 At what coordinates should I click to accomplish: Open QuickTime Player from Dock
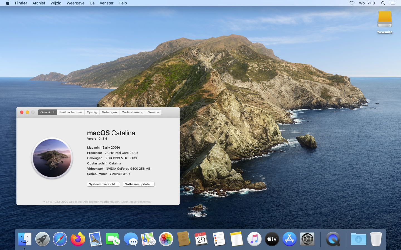pyautogui.click(x=333, y=239)
